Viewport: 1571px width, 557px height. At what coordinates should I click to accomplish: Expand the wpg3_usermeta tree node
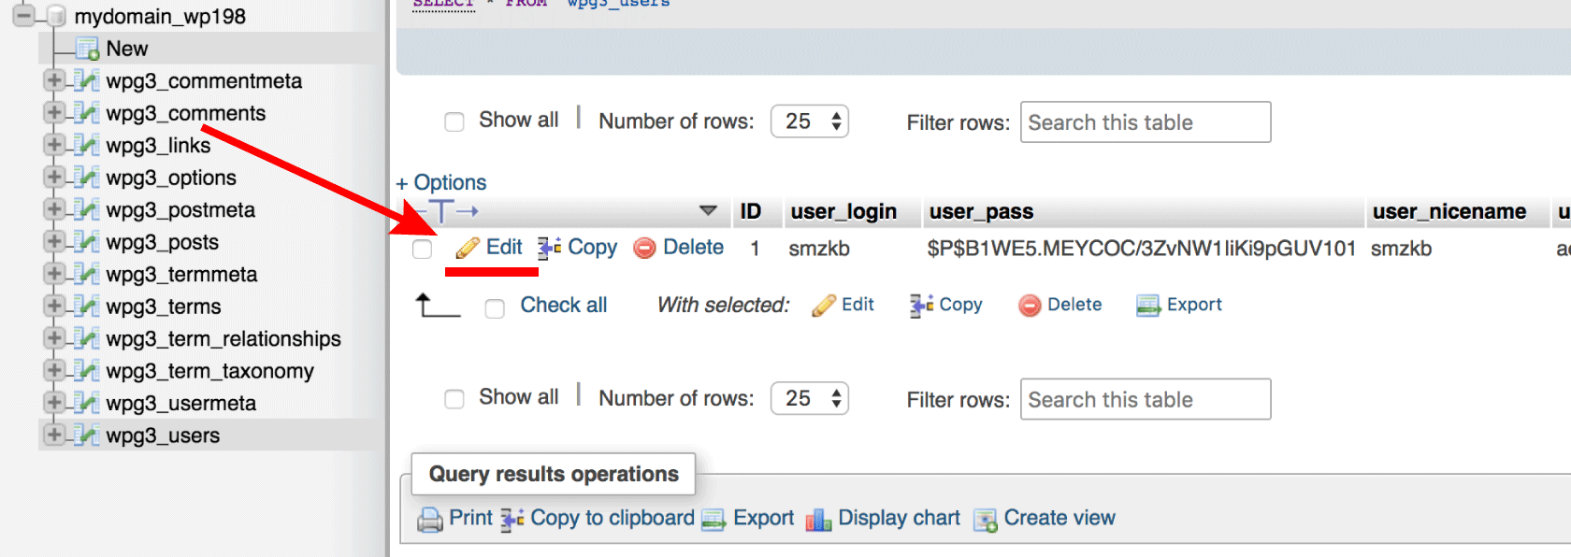click(x=54, y=403)
